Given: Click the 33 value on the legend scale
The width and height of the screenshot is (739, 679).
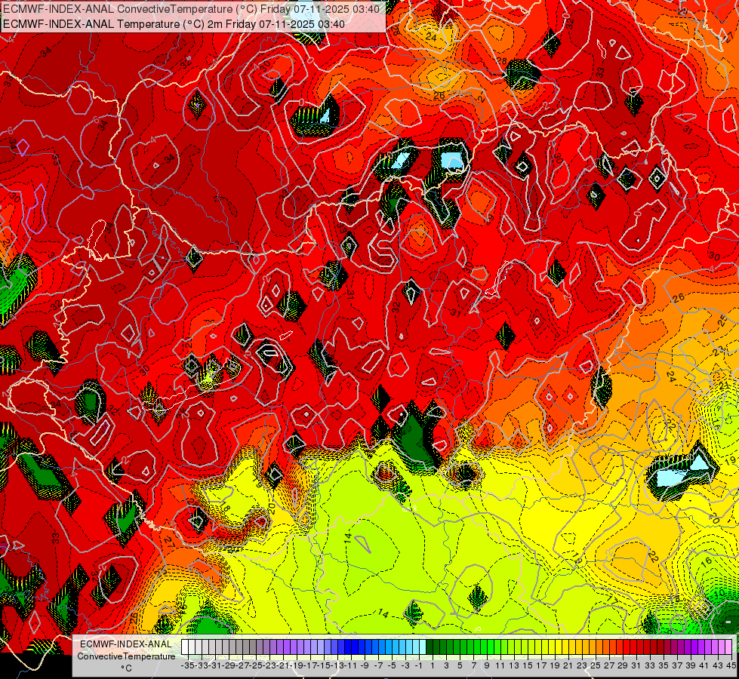Looking at the screenshot, I should point(650,666).
